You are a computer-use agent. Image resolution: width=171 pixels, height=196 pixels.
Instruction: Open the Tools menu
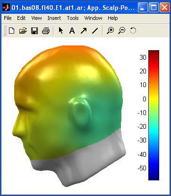(x=73, y=18)
